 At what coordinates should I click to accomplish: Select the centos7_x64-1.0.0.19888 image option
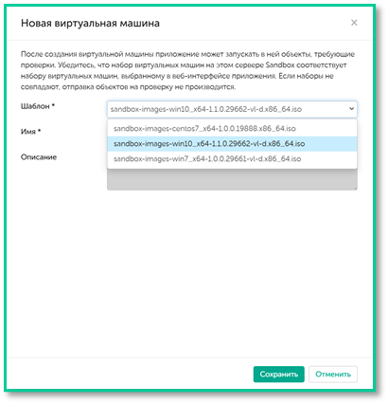click(x=232, y=129)
